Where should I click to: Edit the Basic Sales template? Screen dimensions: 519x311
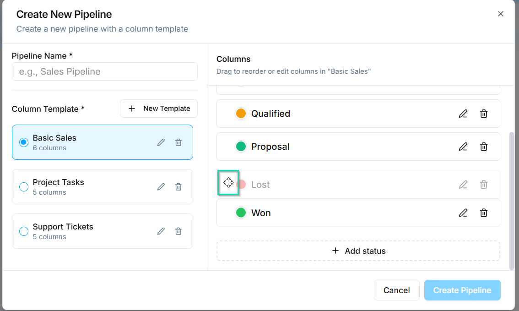[161, 142]
